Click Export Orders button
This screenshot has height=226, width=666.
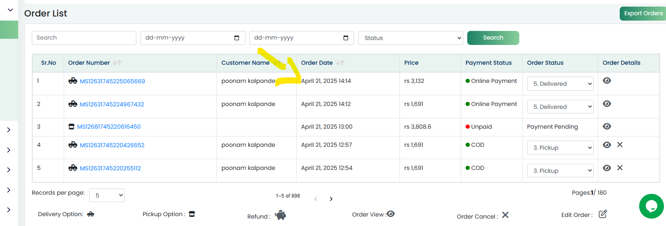(643, 14)
